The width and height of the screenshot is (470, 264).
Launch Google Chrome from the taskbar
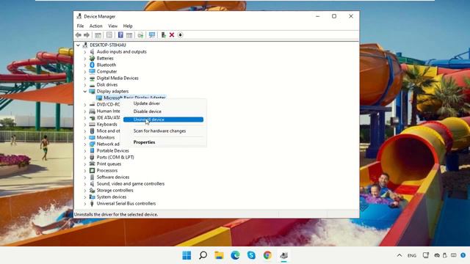pyautogui.click(x=267, y=255)
